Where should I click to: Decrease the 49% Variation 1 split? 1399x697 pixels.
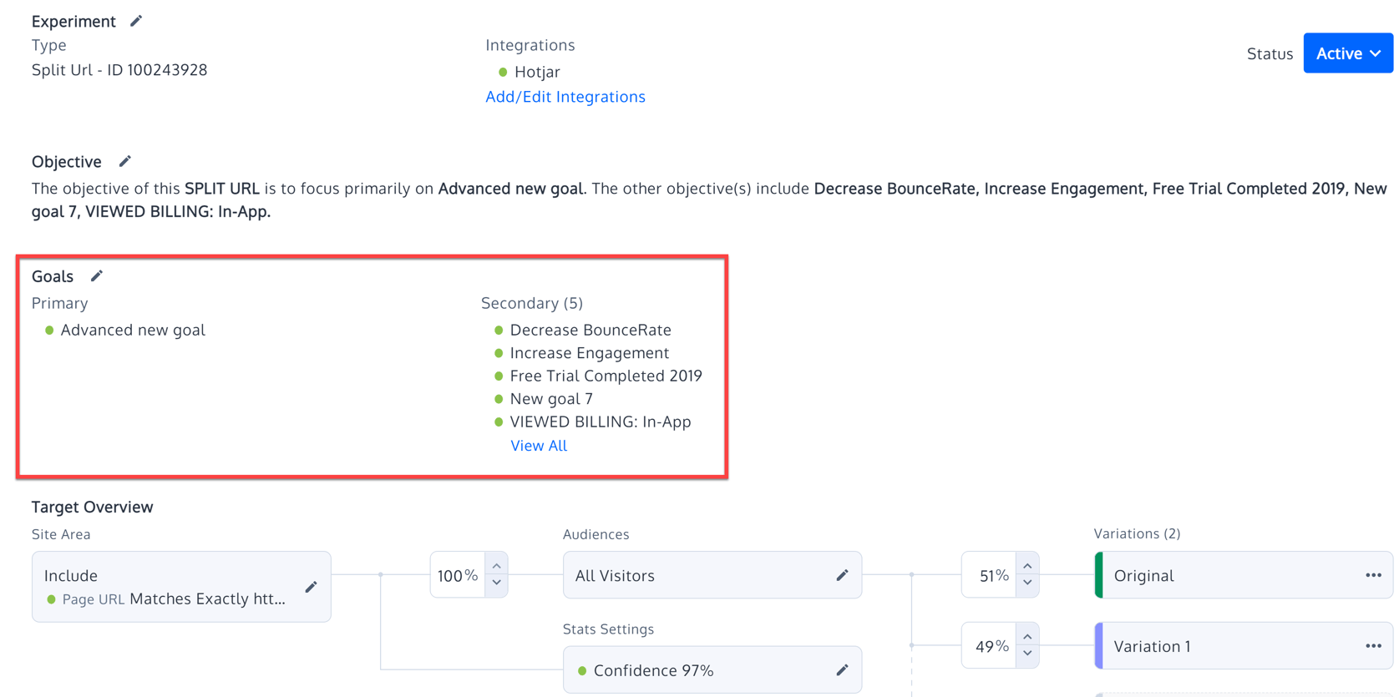point(1027,654)
